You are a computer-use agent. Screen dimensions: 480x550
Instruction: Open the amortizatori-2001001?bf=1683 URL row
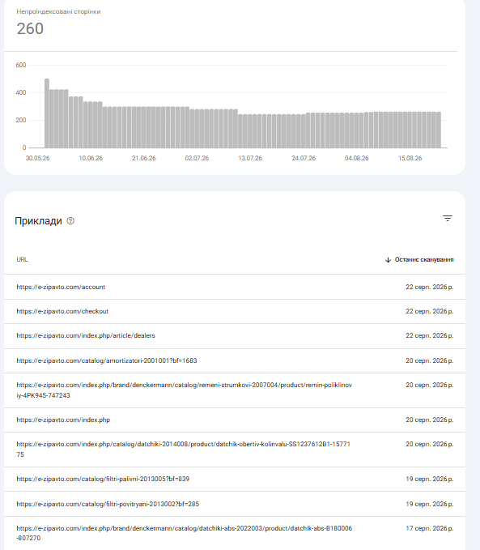(235, 361)
